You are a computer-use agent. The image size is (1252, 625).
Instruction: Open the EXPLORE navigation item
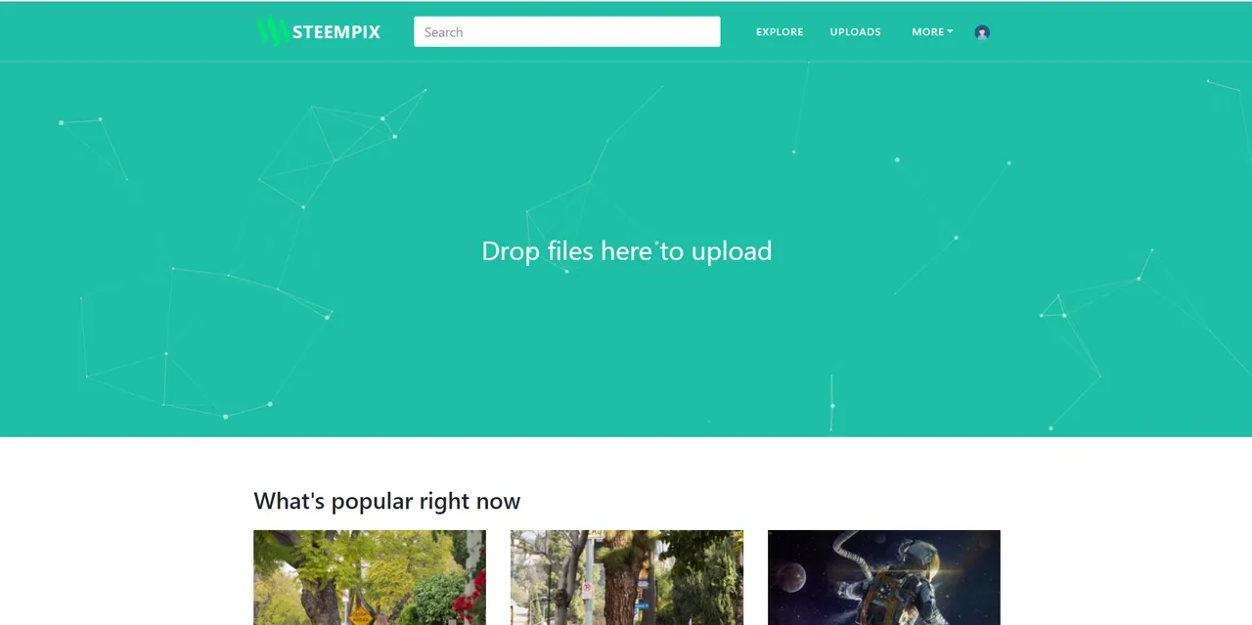coord(780,32)
